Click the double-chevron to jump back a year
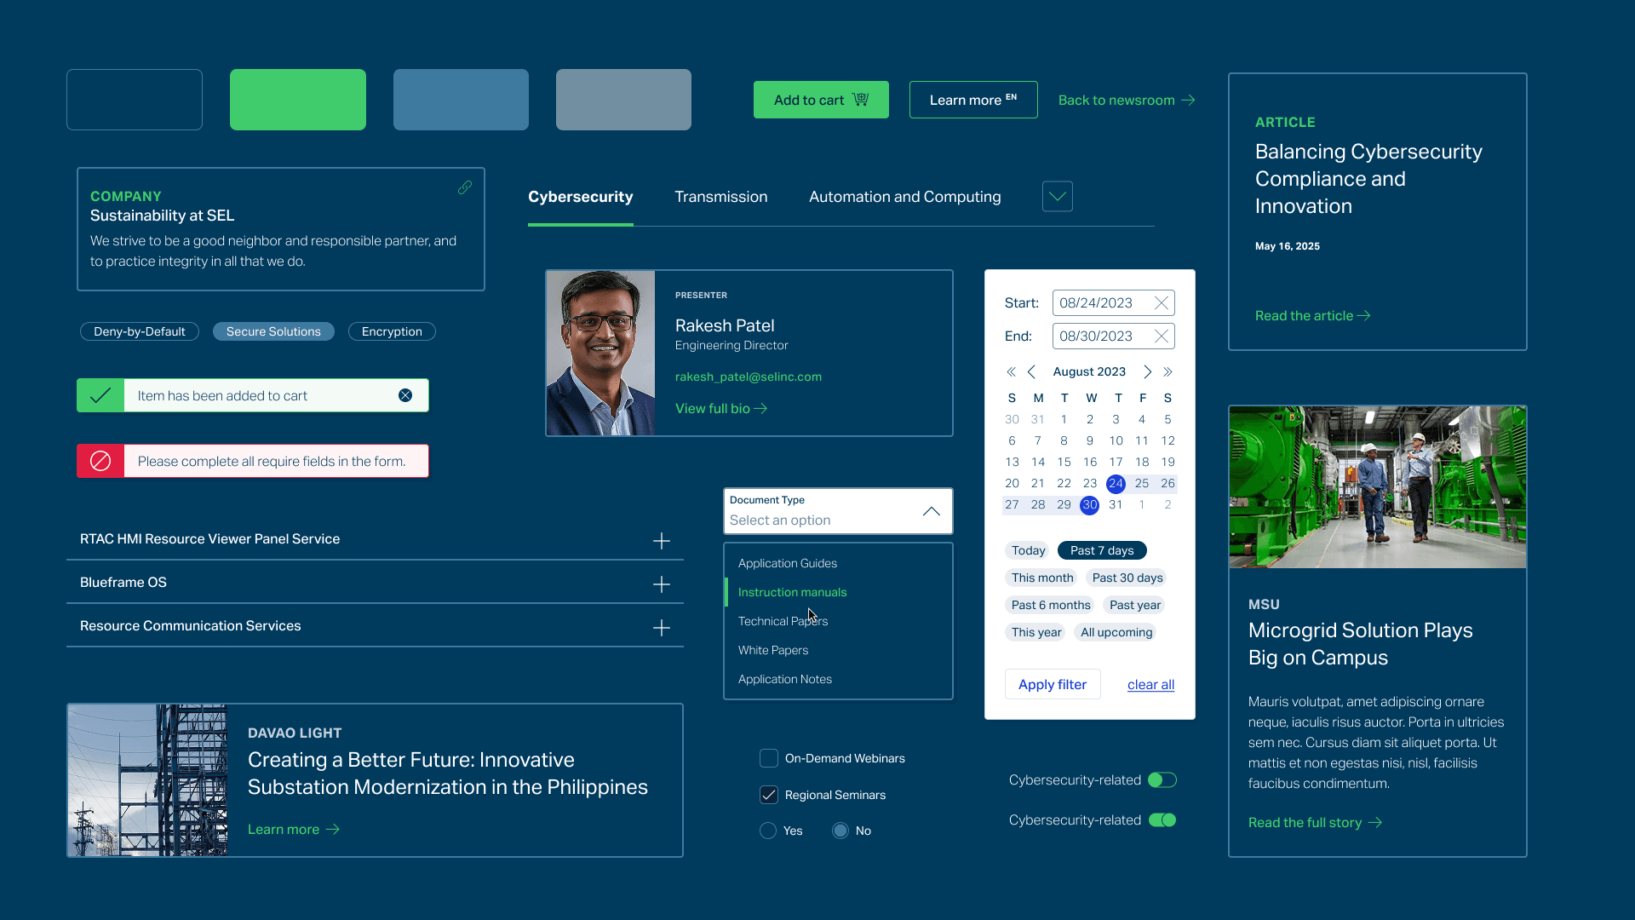 point(1012,371)
